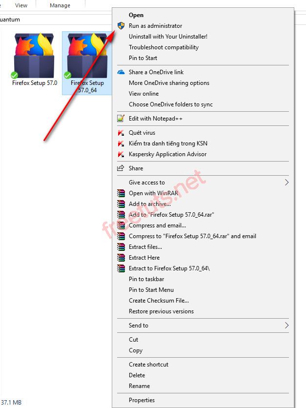Select the Firefox Setup 57.0_64 installer icon

pos(87,55)
